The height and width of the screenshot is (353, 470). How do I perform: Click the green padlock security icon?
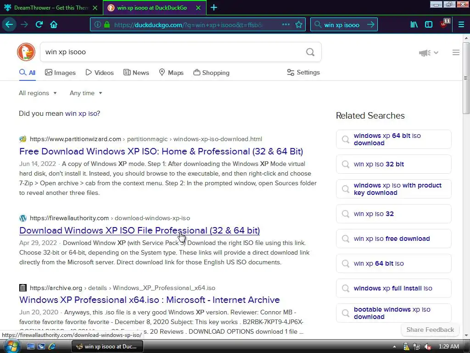pos(106,24)
